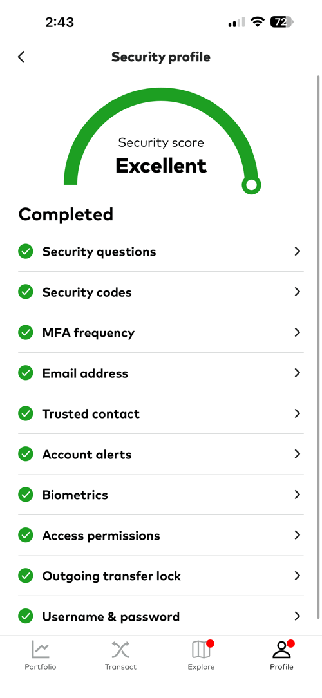Click the green check beside Trusted contact
This screenshot has width=322, height=698.
pos(26,413)
